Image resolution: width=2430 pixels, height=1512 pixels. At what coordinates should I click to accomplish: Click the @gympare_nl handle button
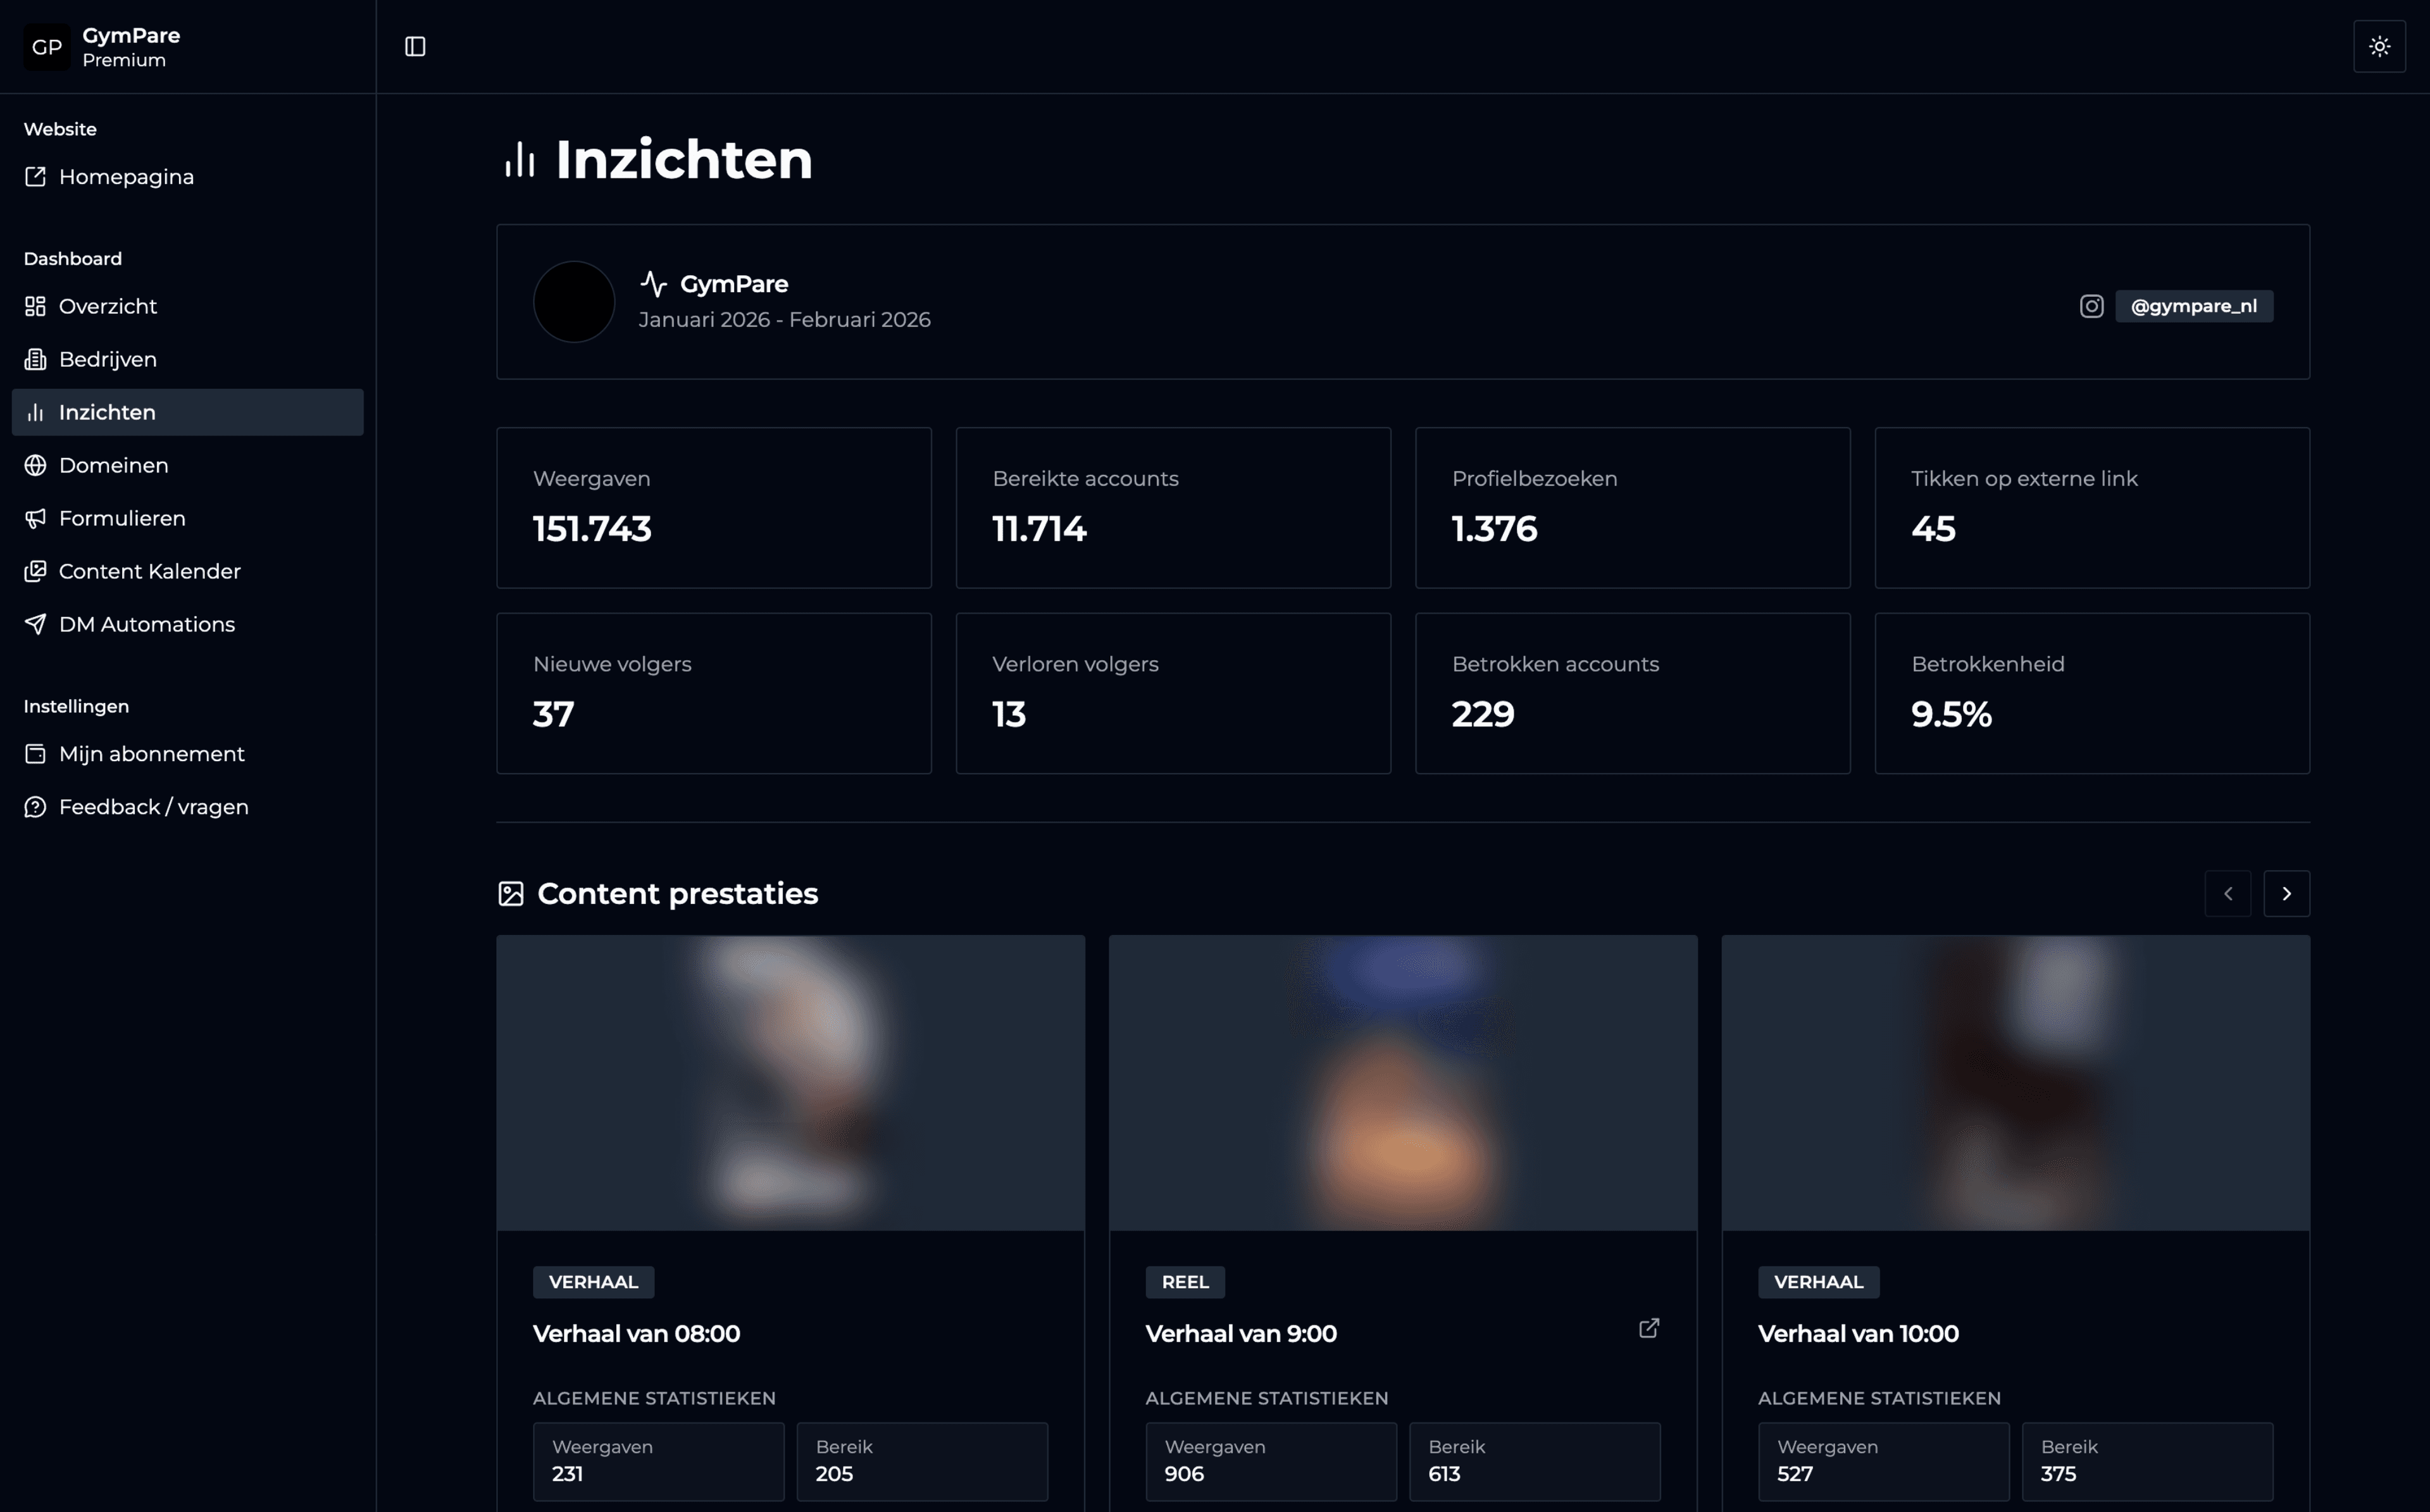pyautogui.click(x=2193, y=306)
